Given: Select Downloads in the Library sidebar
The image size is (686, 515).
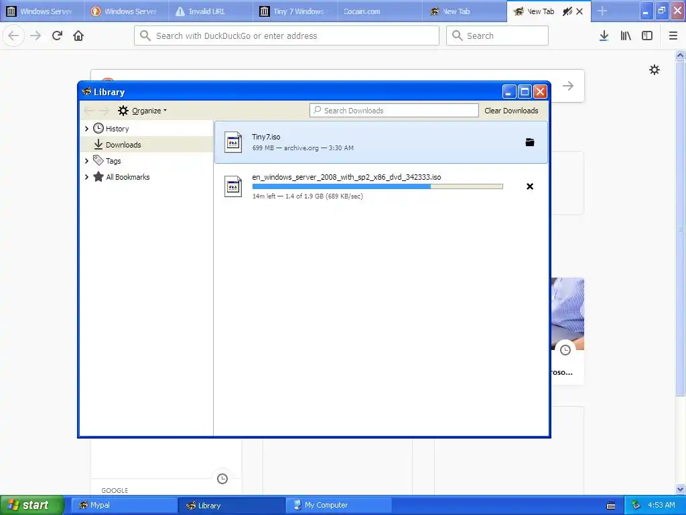Looking at the screenshot, I should 147,145.
